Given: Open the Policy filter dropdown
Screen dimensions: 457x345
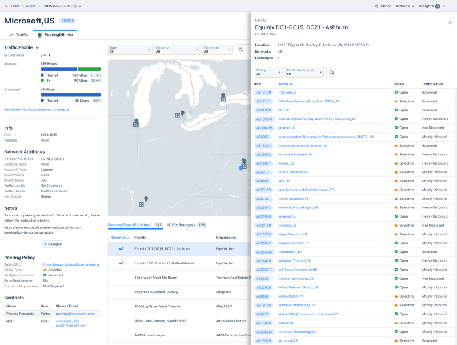Looking at the screenshot, I should pos(268,73).
